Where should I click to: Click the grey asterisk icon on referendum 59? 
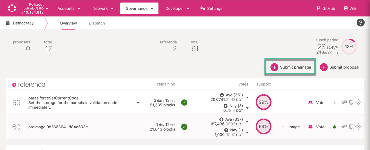tap(334, 103)
